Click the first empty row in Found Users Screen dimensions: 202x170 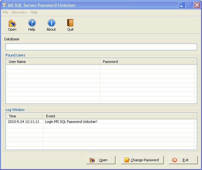coord(53,67)
